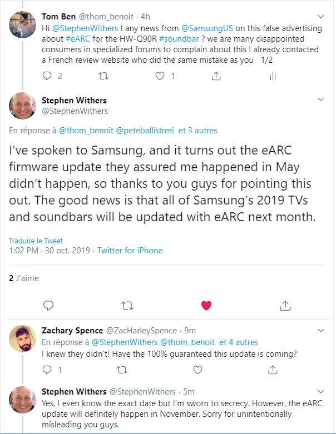
Task: Unlike the main tweet via red heart
Action: tap(206, 305)
